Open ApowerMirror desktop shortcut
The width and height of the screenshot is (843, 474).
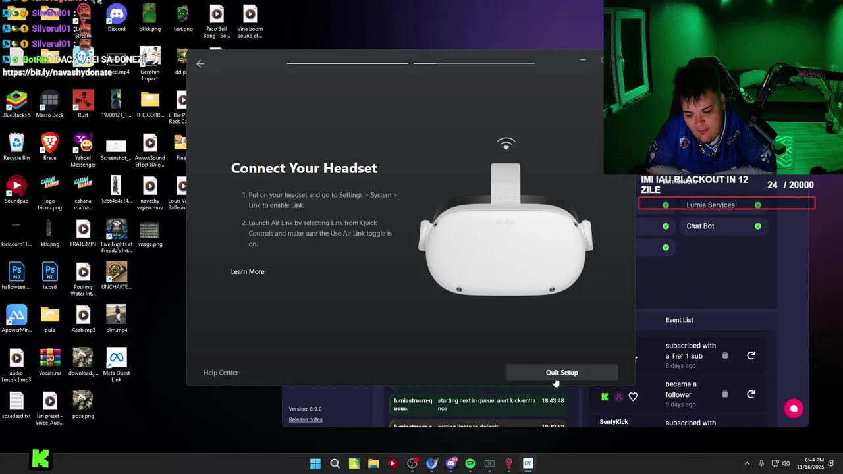(x=16, y=319)
